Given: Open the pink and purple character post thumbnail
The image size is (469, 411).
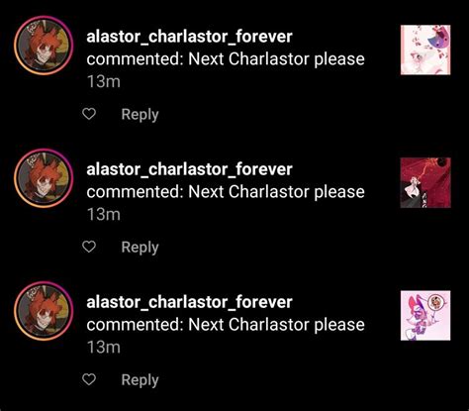Looking at the screenshot, I should pyautogui.click(x=425, y=315).
